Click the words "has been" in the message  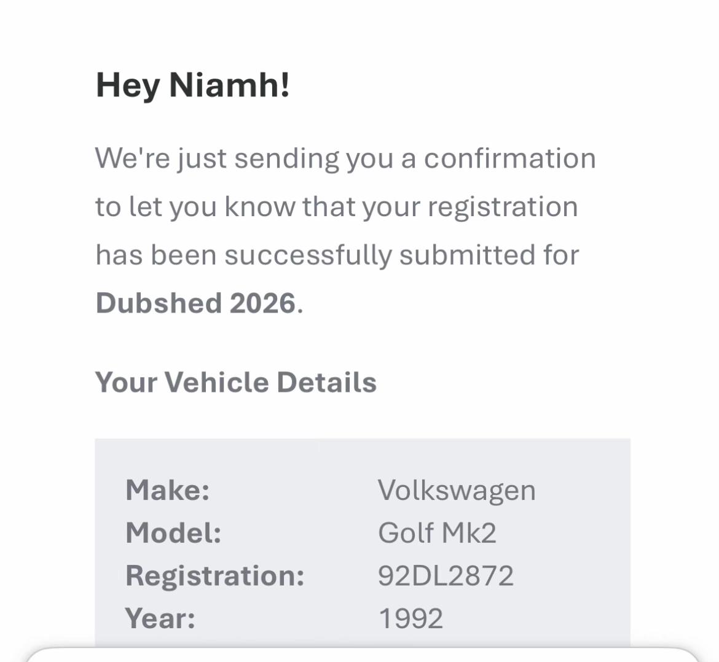point(156,255)
